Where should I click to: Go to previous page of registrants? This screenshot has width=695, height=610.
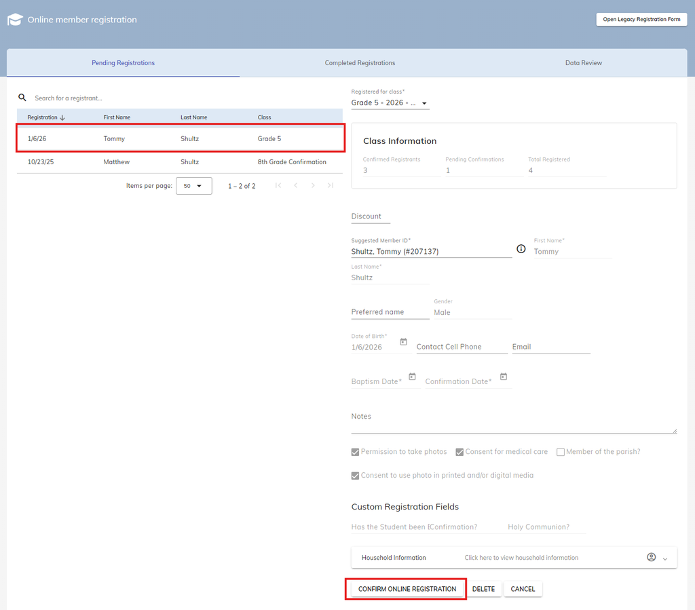coord(296,185)
